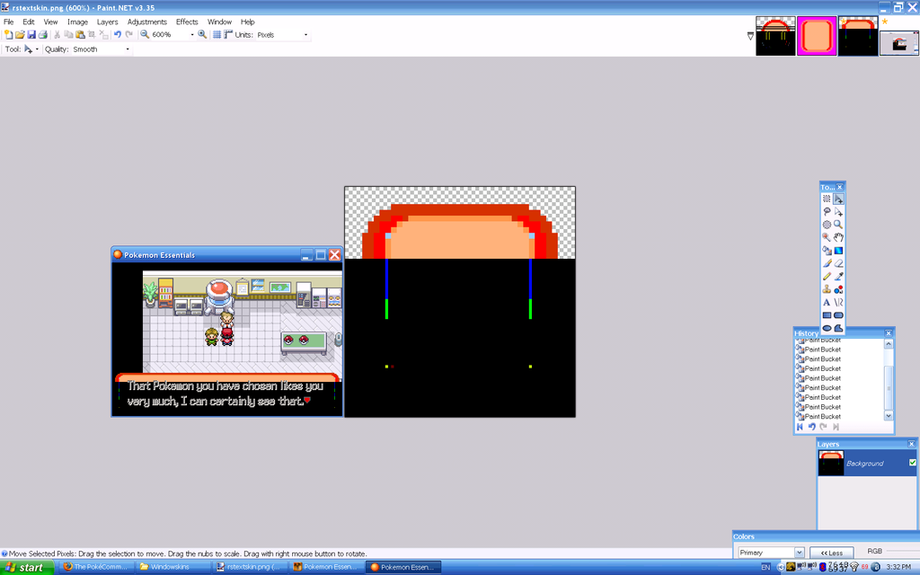
Task: Toggle Background layer visibility checkbox
Action: coord(913,463)
